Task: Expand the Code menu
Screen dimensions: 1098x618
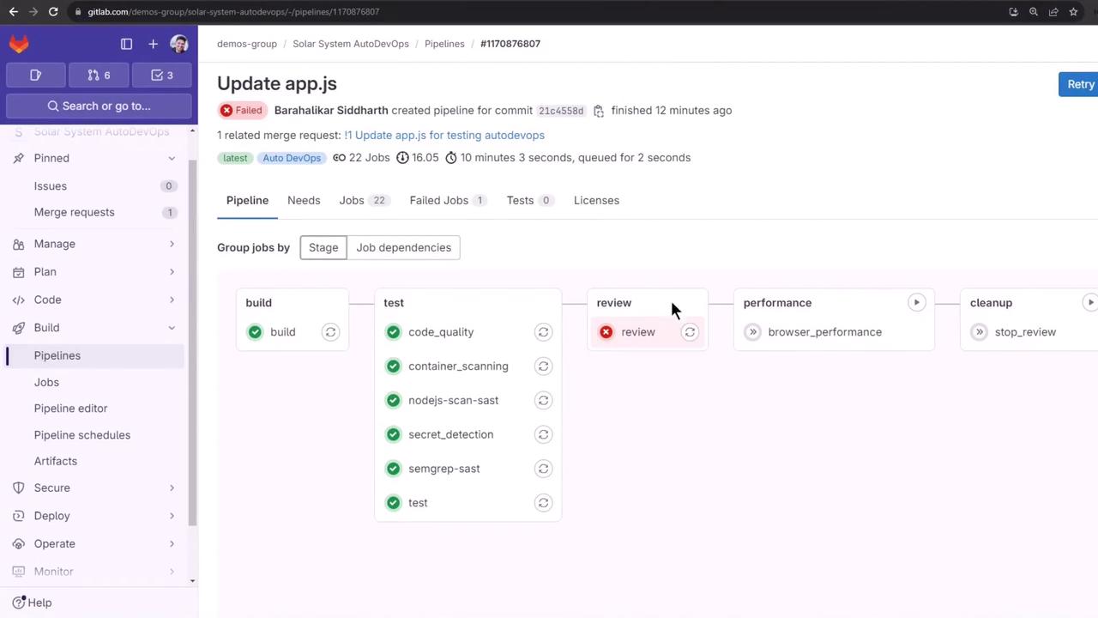Action: 94,300
